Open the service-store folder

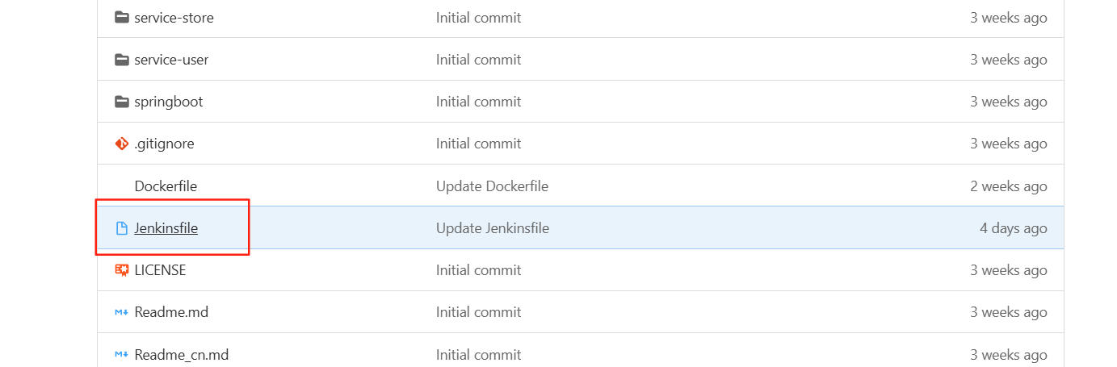174,18
